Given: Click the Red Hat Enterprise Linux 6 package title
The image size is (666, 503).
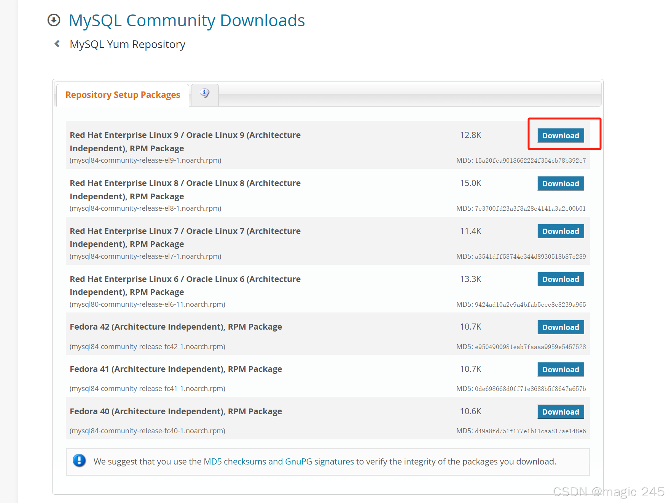Looking at the screenshot, I should [x=185, y=285].
